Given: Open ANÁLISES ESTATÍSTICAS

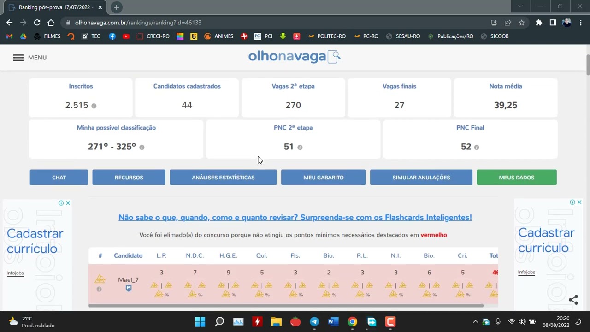Looking at the screenshot, I should tap(223, 178).
